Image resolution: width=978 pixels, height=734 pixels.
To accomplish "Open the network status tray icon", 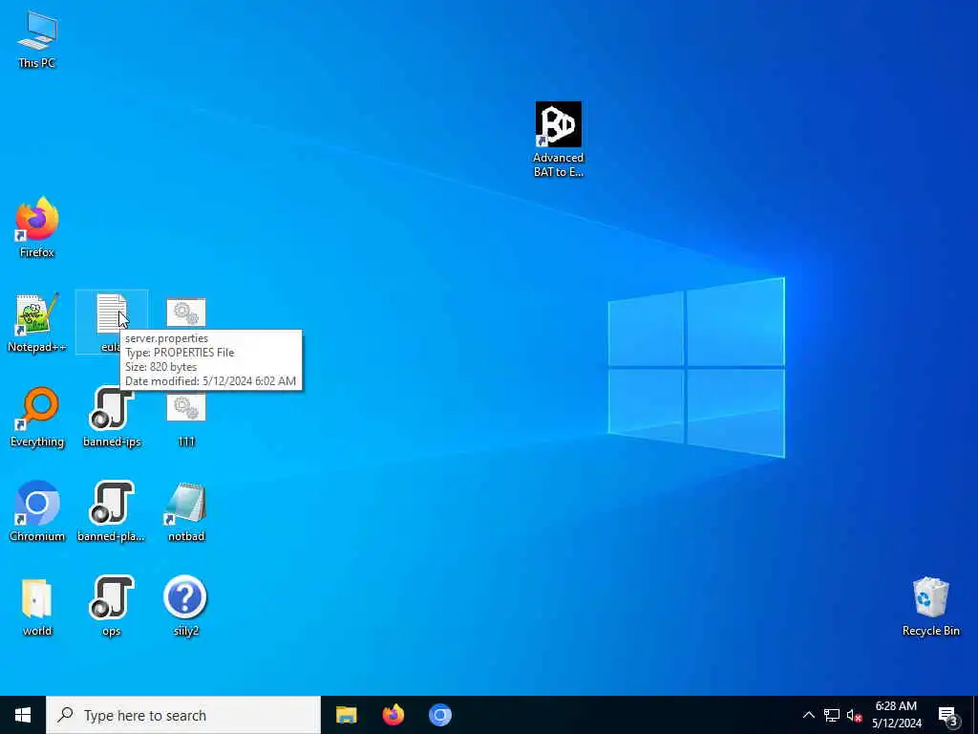I will pos(832,715).
